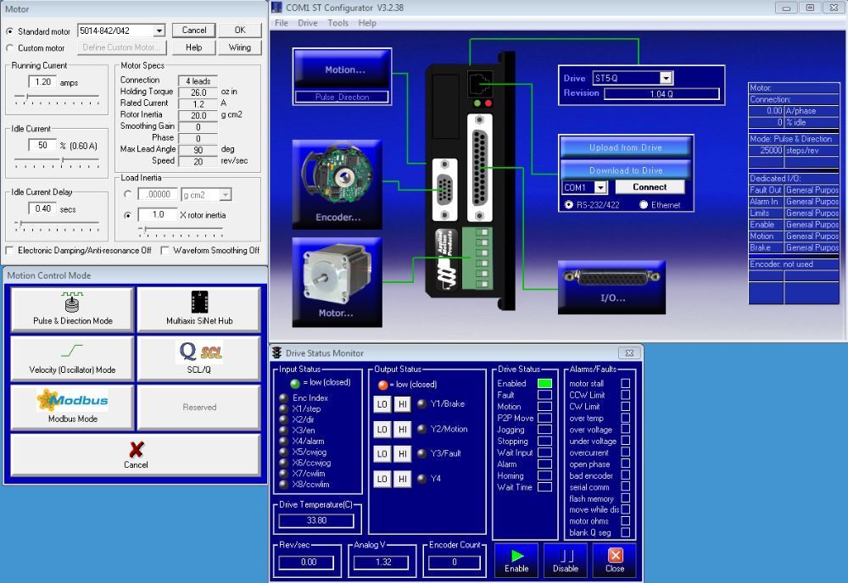Open the Encoder settings image button
This screenshot has width=848, height=583.
338,185
